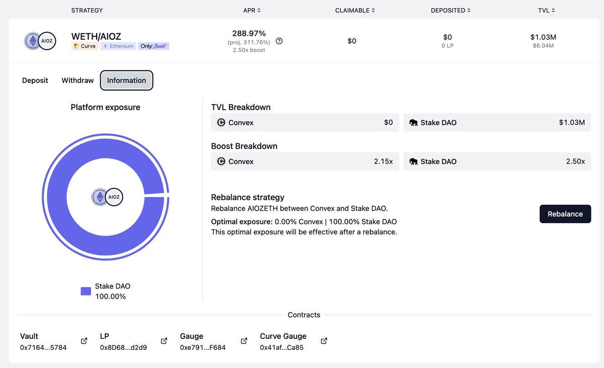The image size is (604, 368).
Task: Click the WETH/AIOZ pair logo in header row
Action: (x=40, y=41)
